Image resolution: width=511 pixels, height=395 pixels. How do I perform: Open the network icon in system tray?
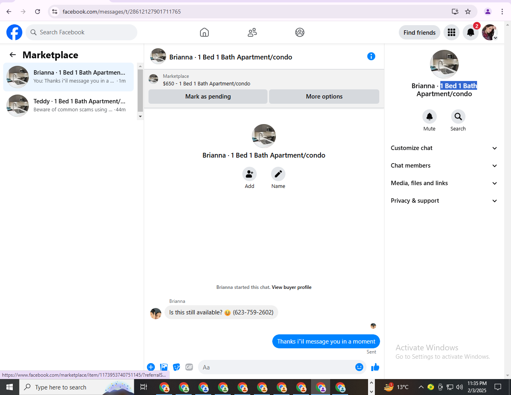click(x=450, y=387)
